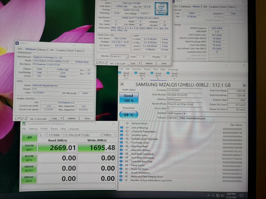The image size is (266, 199).
Task: Click taskbar clock showing 8:29 PM
Action: pos(231,196)
